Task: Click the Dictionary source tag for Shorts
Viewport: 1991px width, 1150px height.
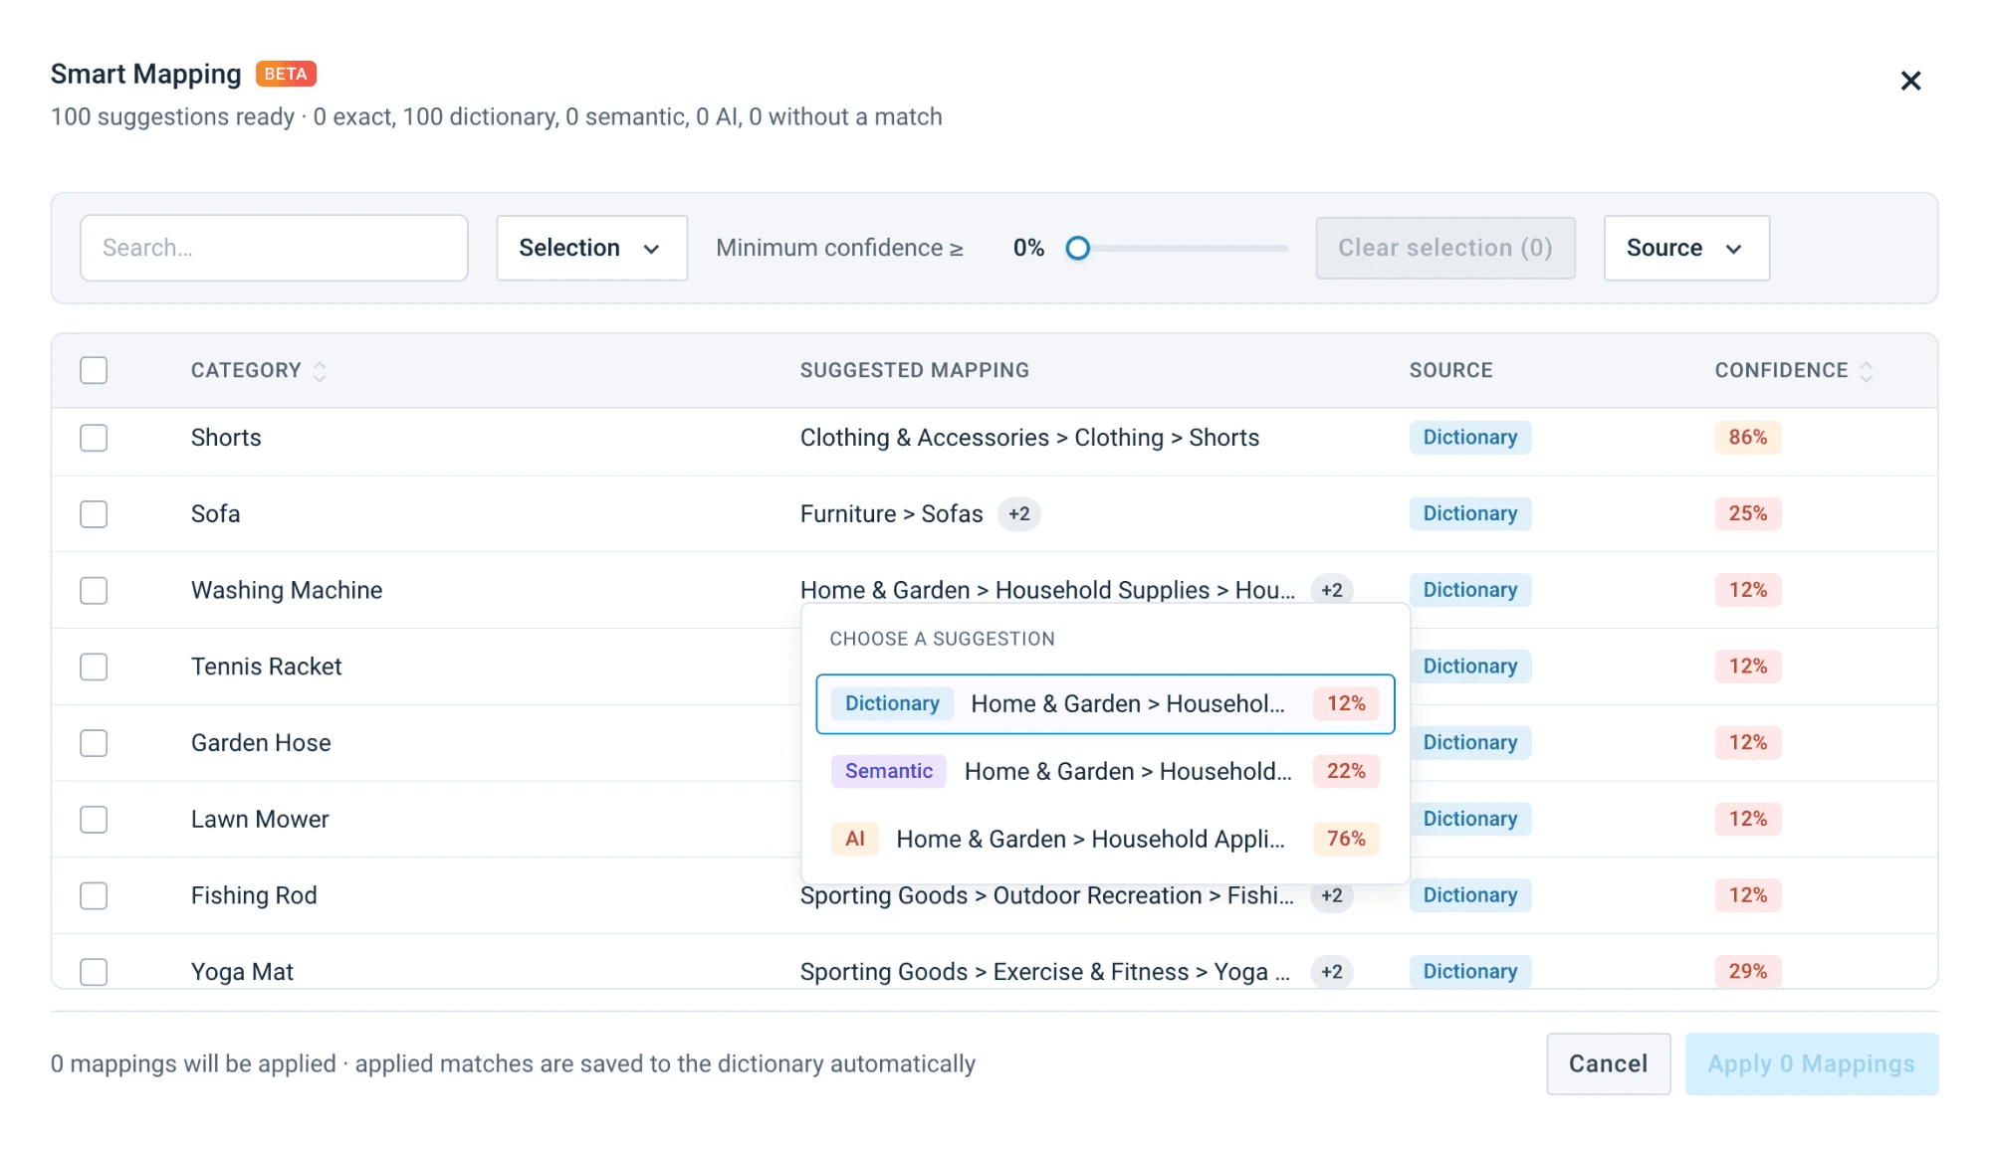Action: pos(1469,438)
